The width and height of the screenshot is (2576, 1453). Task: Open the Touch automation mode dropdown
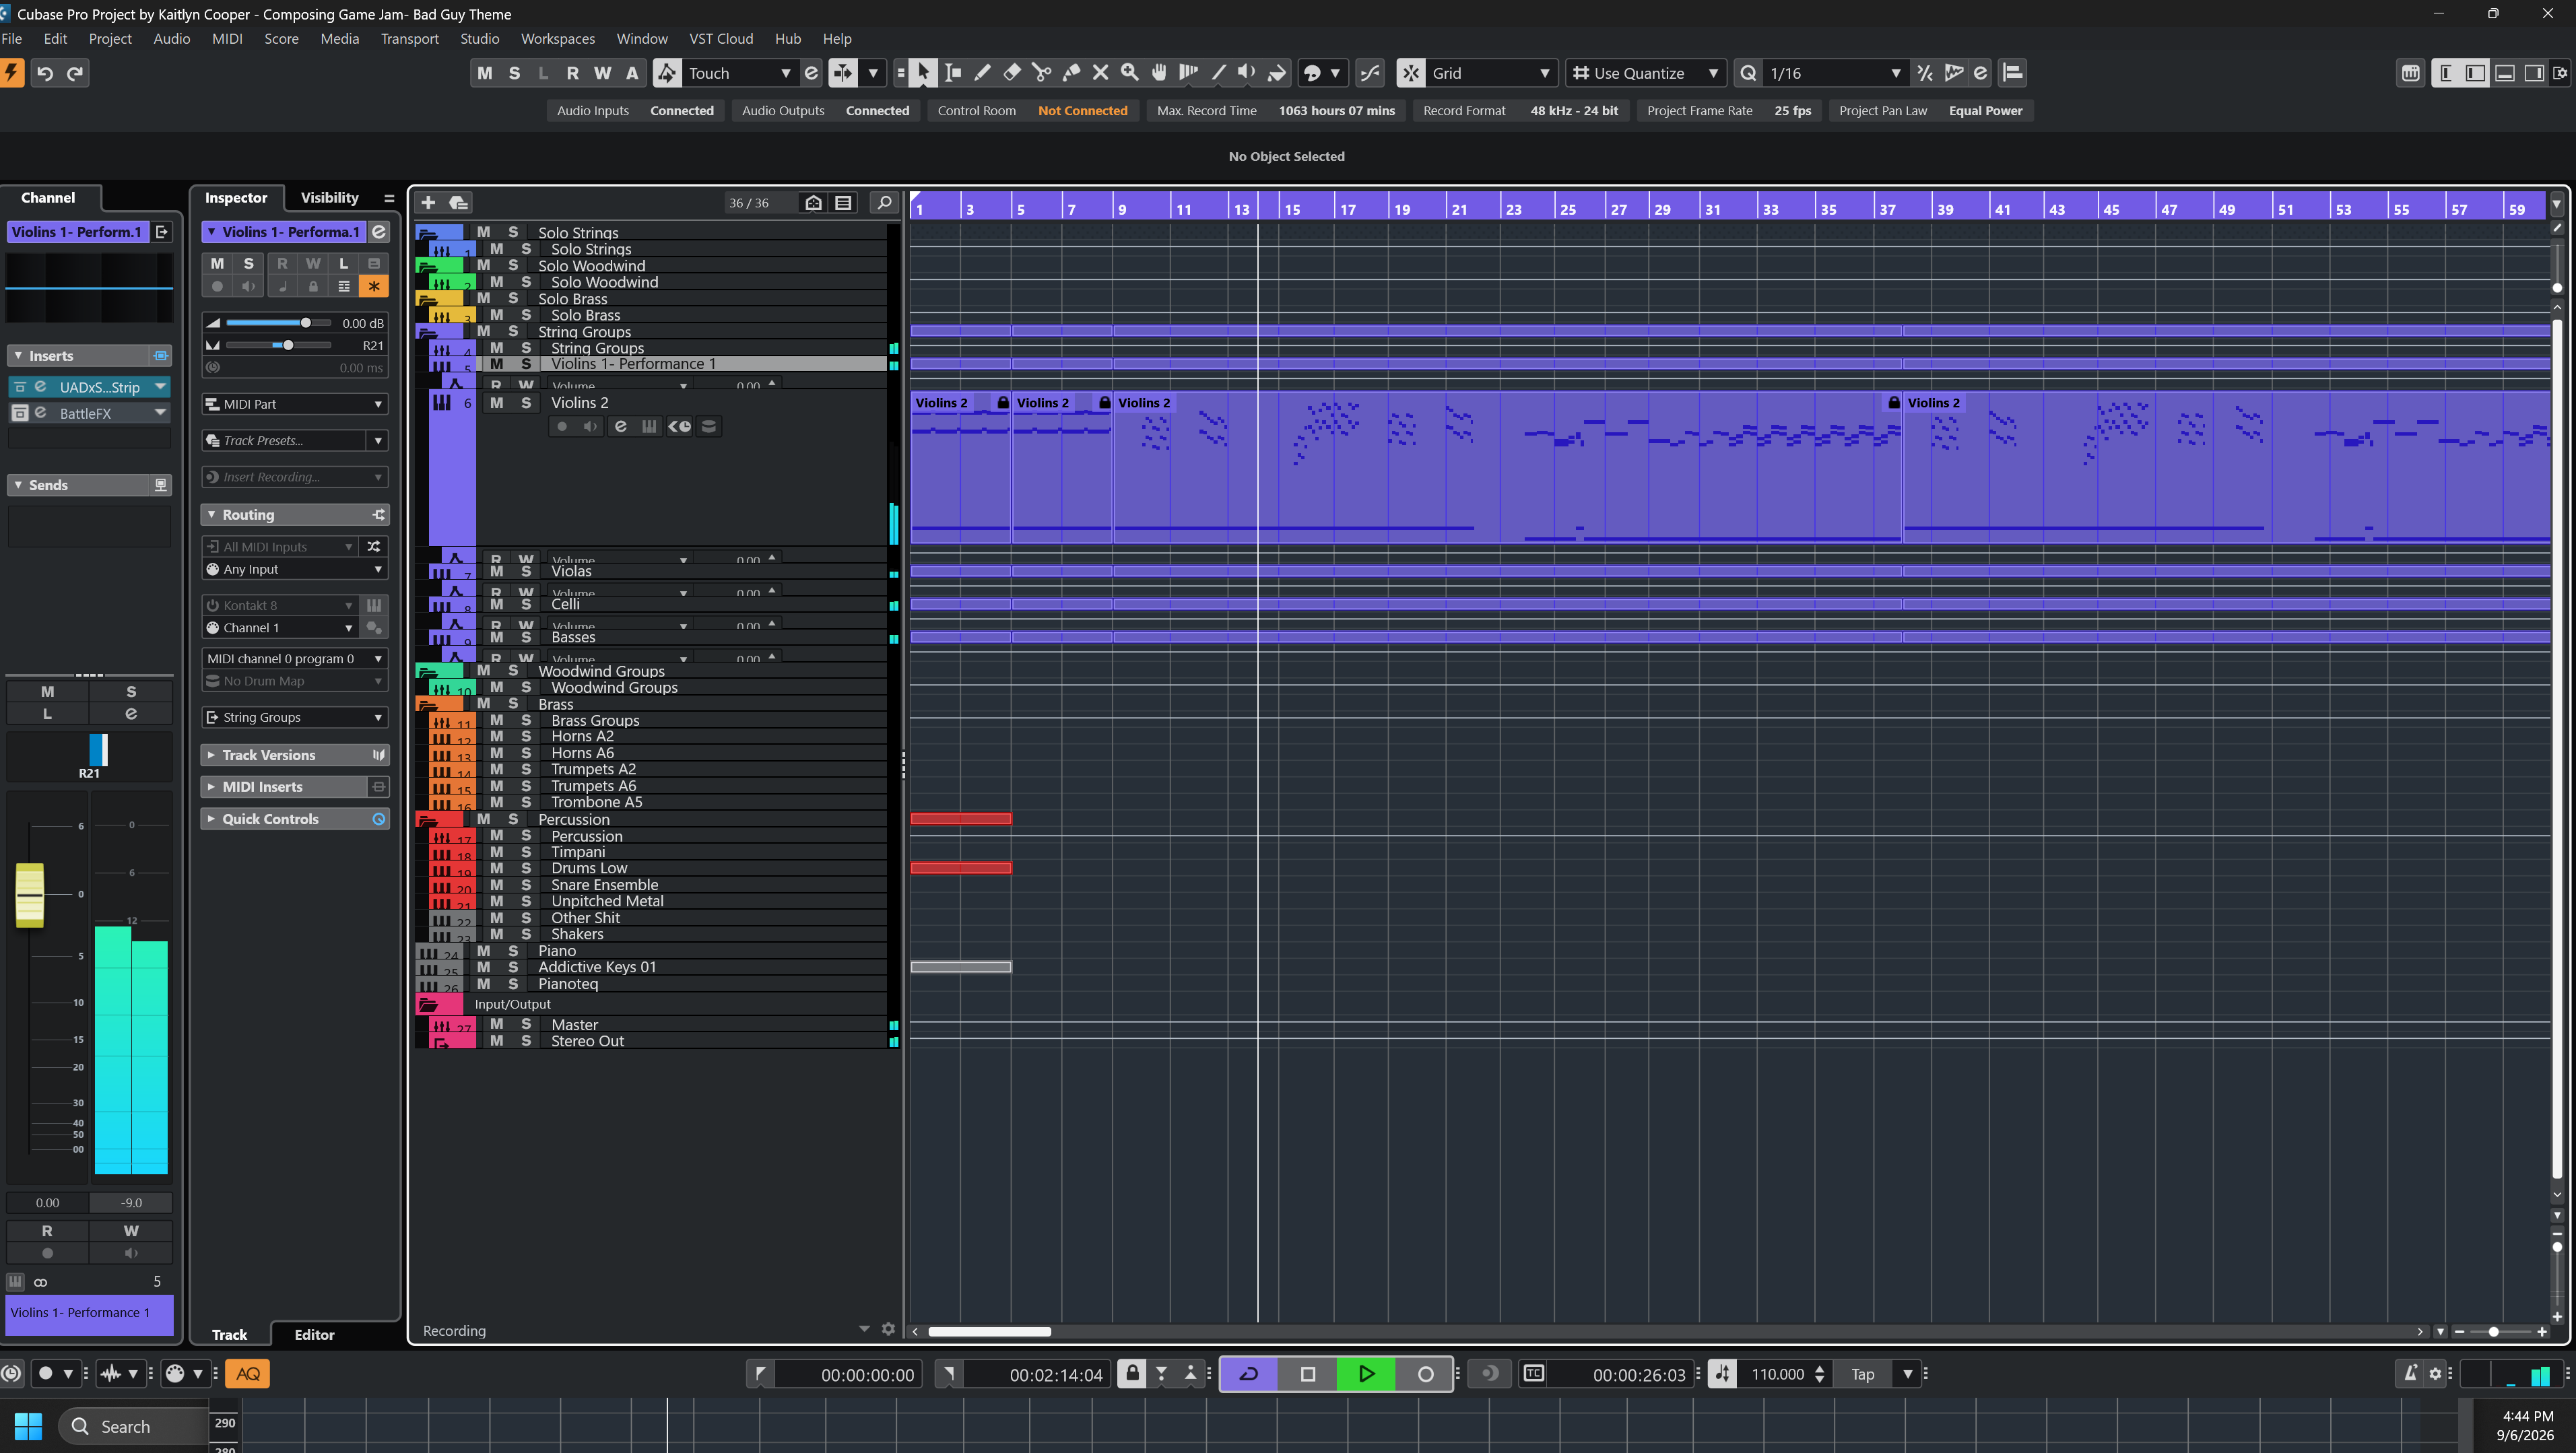tap(739, 72)
